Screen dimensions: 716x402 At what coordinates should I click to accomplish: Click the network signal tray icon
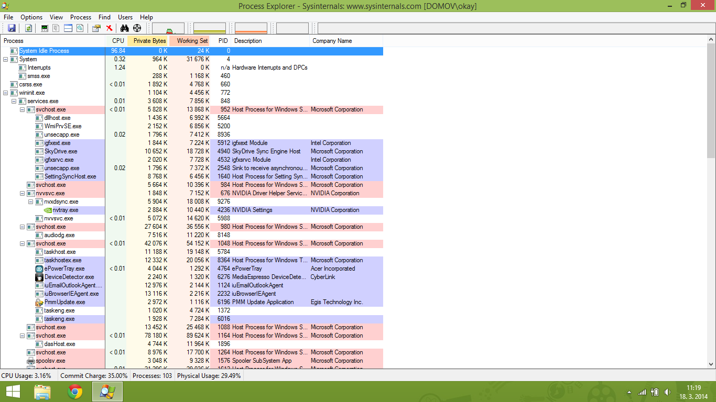pos(642,392)
